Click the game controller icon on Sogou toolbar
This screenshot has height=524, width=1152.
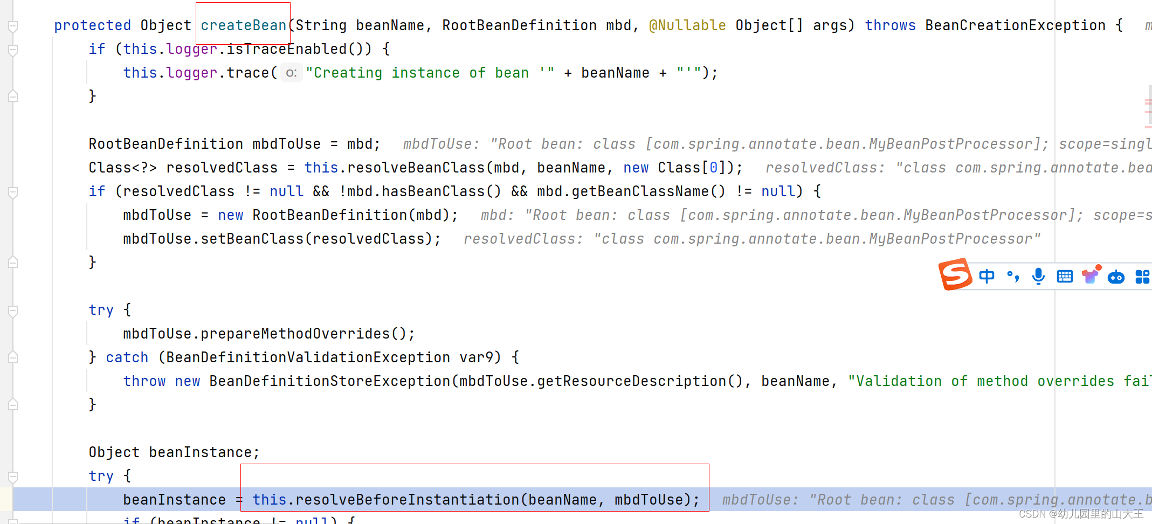click(x=1116, y=277)
